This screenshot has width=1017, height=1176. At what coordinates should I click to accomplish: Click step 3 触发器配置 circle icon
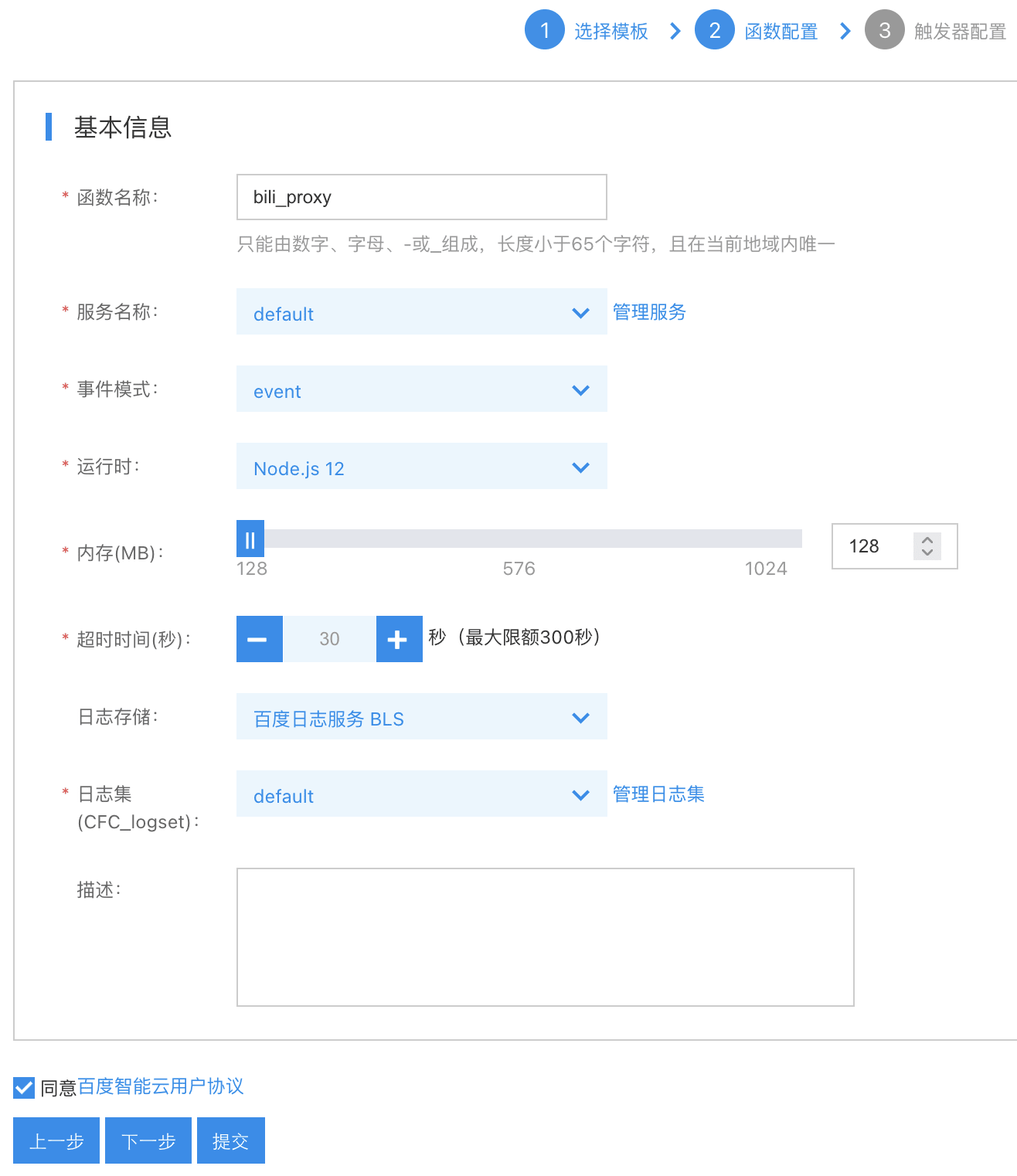[x=884, y=29]
